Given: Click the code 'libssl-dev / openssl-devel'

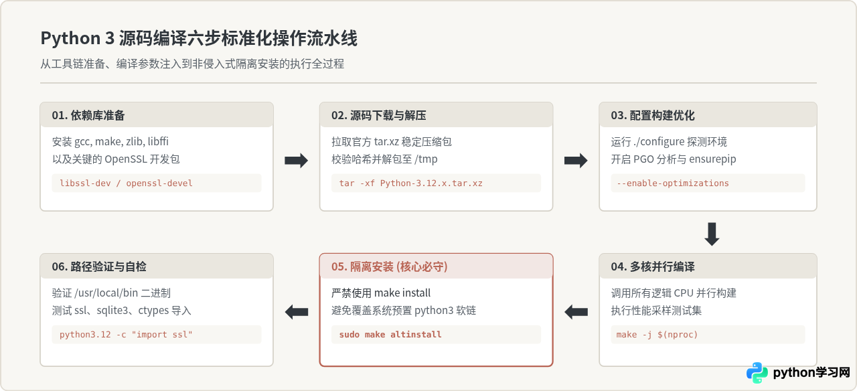Looking at the screenshot, I should [x=126, y=183].
